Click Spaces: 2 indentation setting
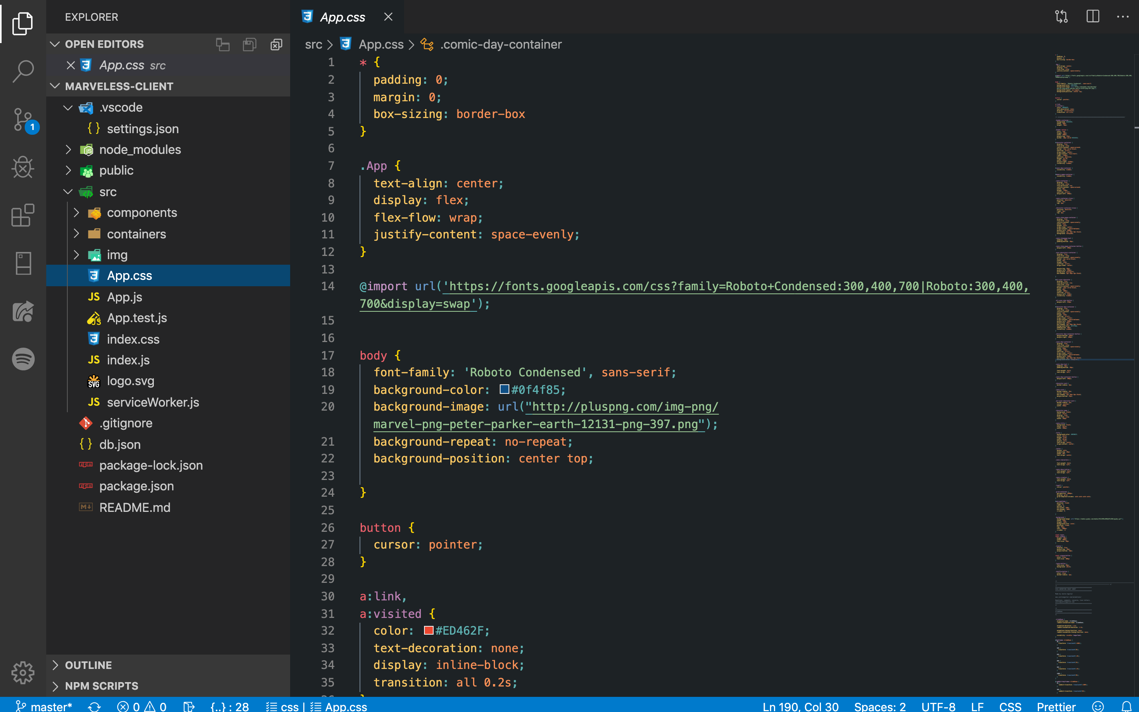The width and height of the screenshot is (1139, 712). 880,706
